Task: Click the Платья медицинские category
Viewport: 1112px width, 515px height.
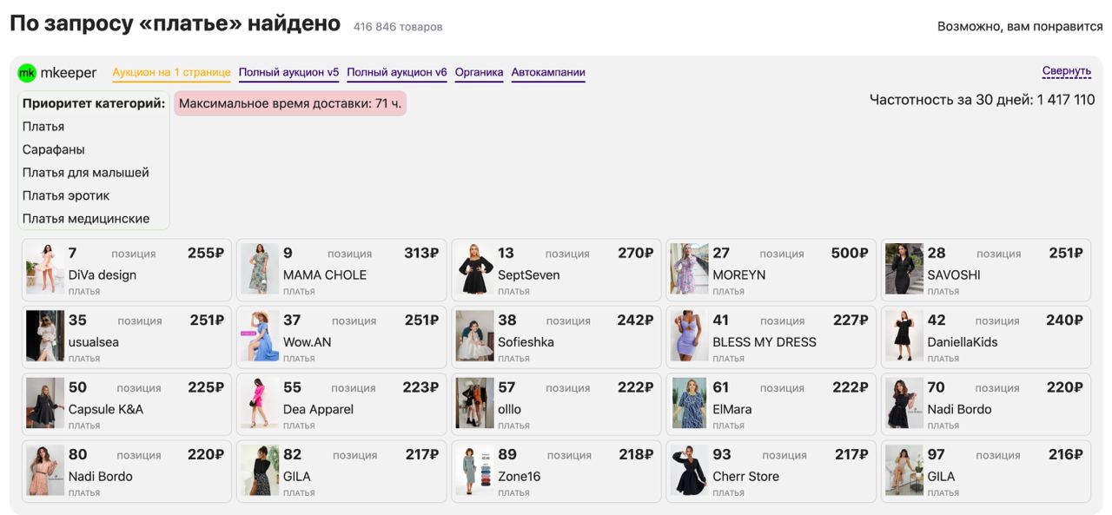Action: [x=86, y=219]
